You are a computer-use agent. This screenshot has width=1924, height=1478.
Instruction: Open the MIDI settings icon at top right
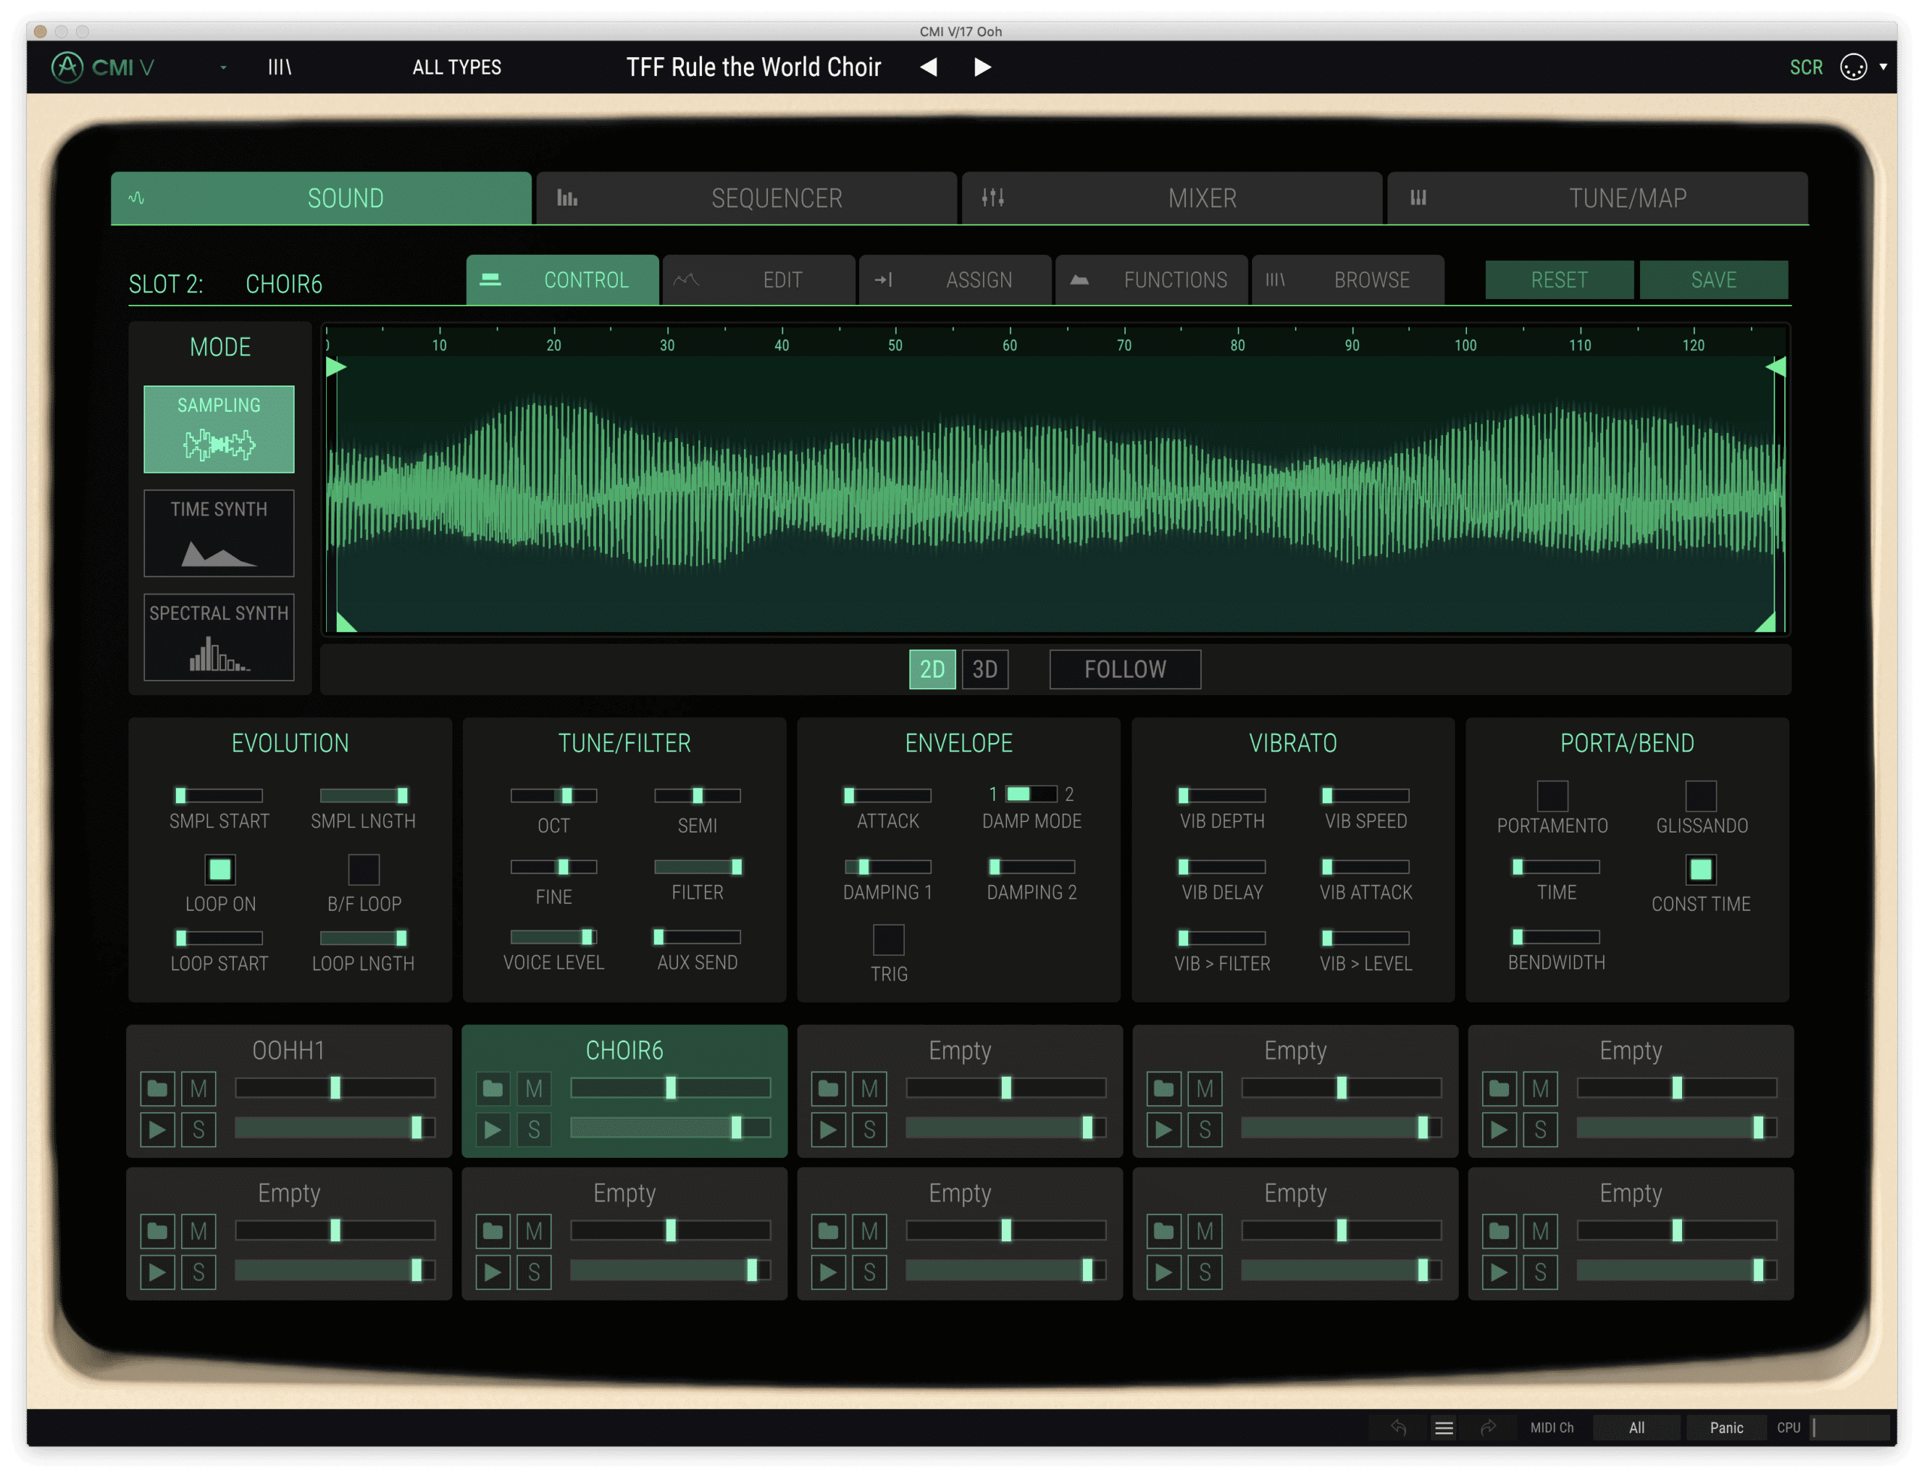[x=1853, y=67]
